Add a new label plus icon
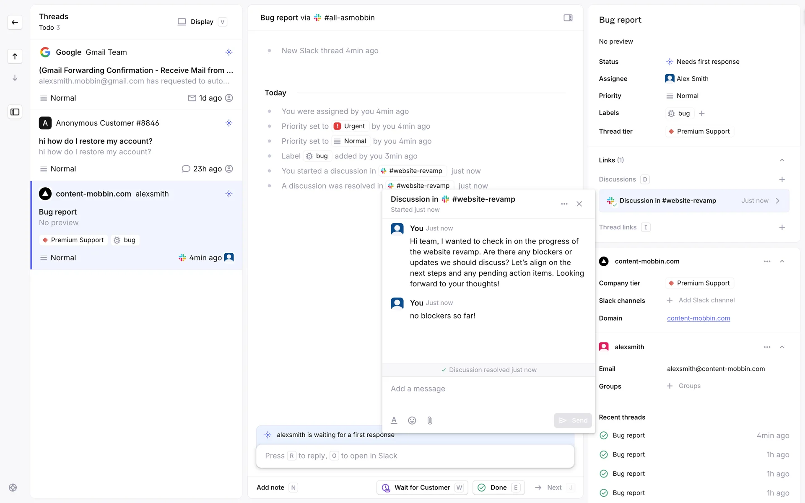 pyautogui.click(x=701, y=113)
